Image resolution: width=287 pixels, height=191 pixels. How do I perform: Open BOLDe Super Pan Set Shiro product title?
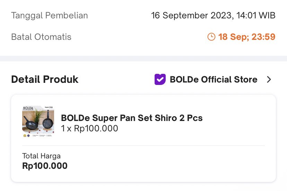(x=132, y=118)
